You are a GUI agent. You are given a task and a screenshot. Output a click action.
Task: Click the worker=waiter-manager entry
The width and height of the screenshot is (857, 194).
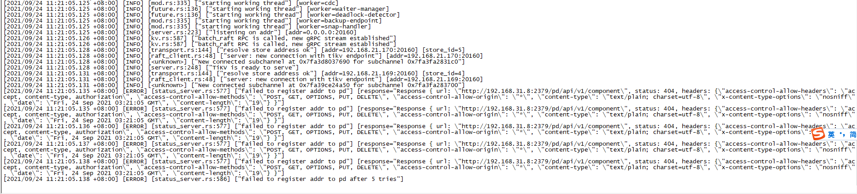point(347,9)
